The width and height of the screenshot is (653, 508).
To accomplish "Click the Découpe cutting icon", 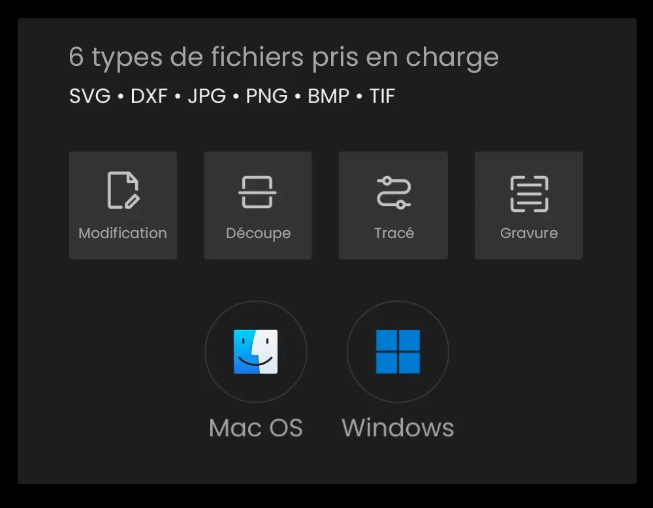I will coord(257,192).
